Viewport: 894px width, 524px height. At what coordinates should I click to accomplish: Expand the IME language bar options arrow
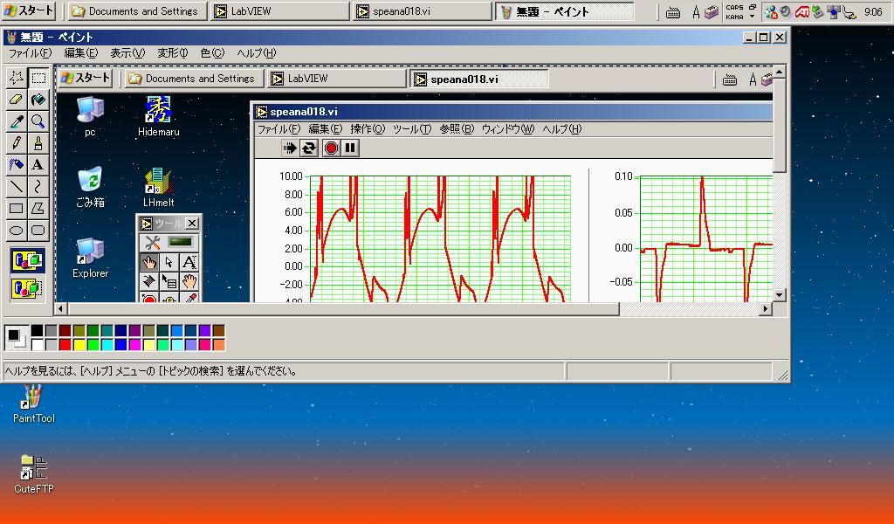(753, 17)
